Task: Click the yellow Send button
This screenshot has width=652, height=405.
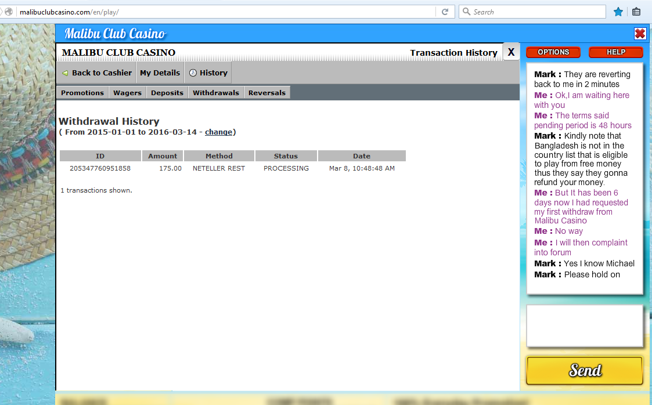Action: pyautogui.click(x=585, y=370)
